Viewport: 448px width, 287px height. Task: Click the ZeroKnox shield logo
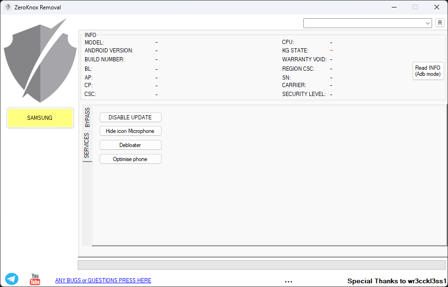coord(40,60)
